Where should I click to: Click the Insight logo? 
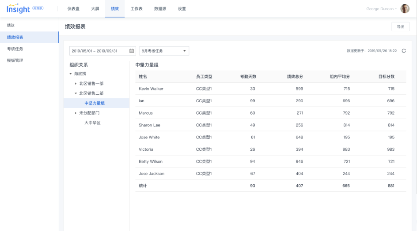pyautogui.click(x=19, y=9)
